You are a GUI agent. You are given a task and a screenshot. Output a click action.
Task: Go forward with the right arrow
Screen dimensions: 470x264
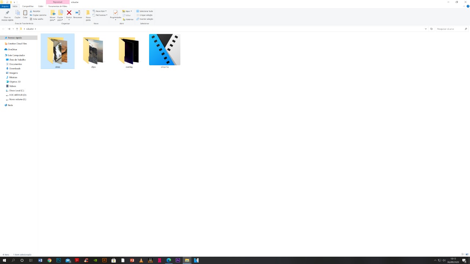[9, 29]
